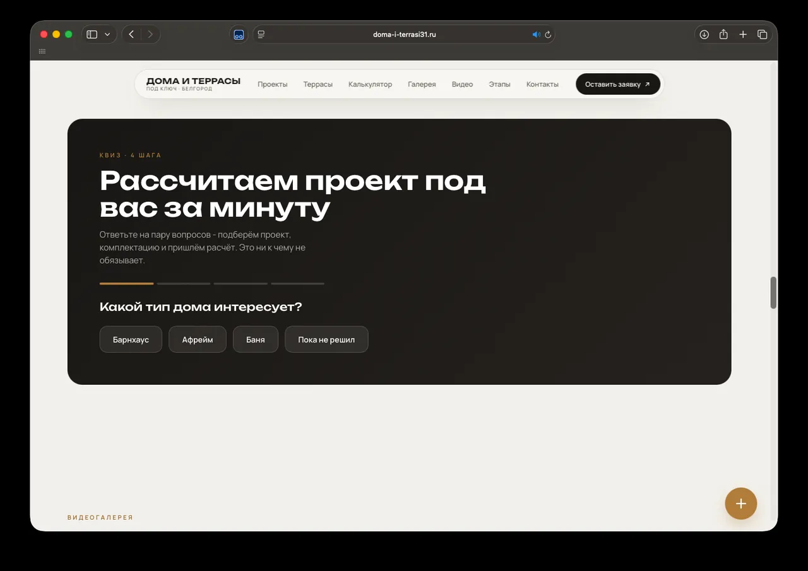Image resolution: width=808 pixels, height=571 pixels.
Task: Click the Какой тип дома интересует? question
Action: [x=201, y=307]
